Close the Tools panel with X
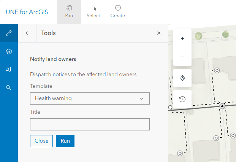236x162 pixels. click(159, 33)
